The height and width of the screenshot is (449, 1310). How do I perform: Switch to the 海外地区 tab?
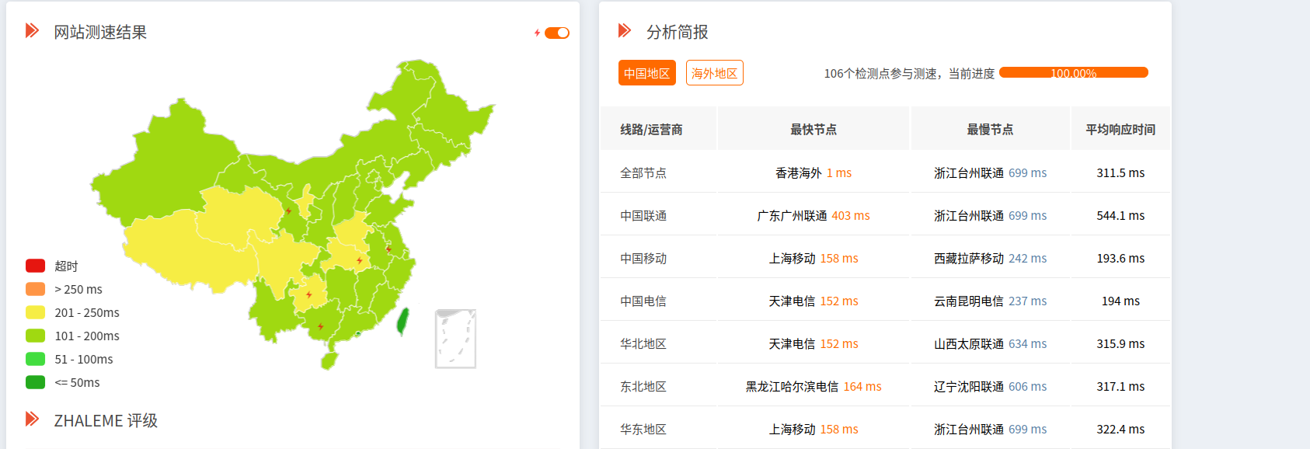715,73
